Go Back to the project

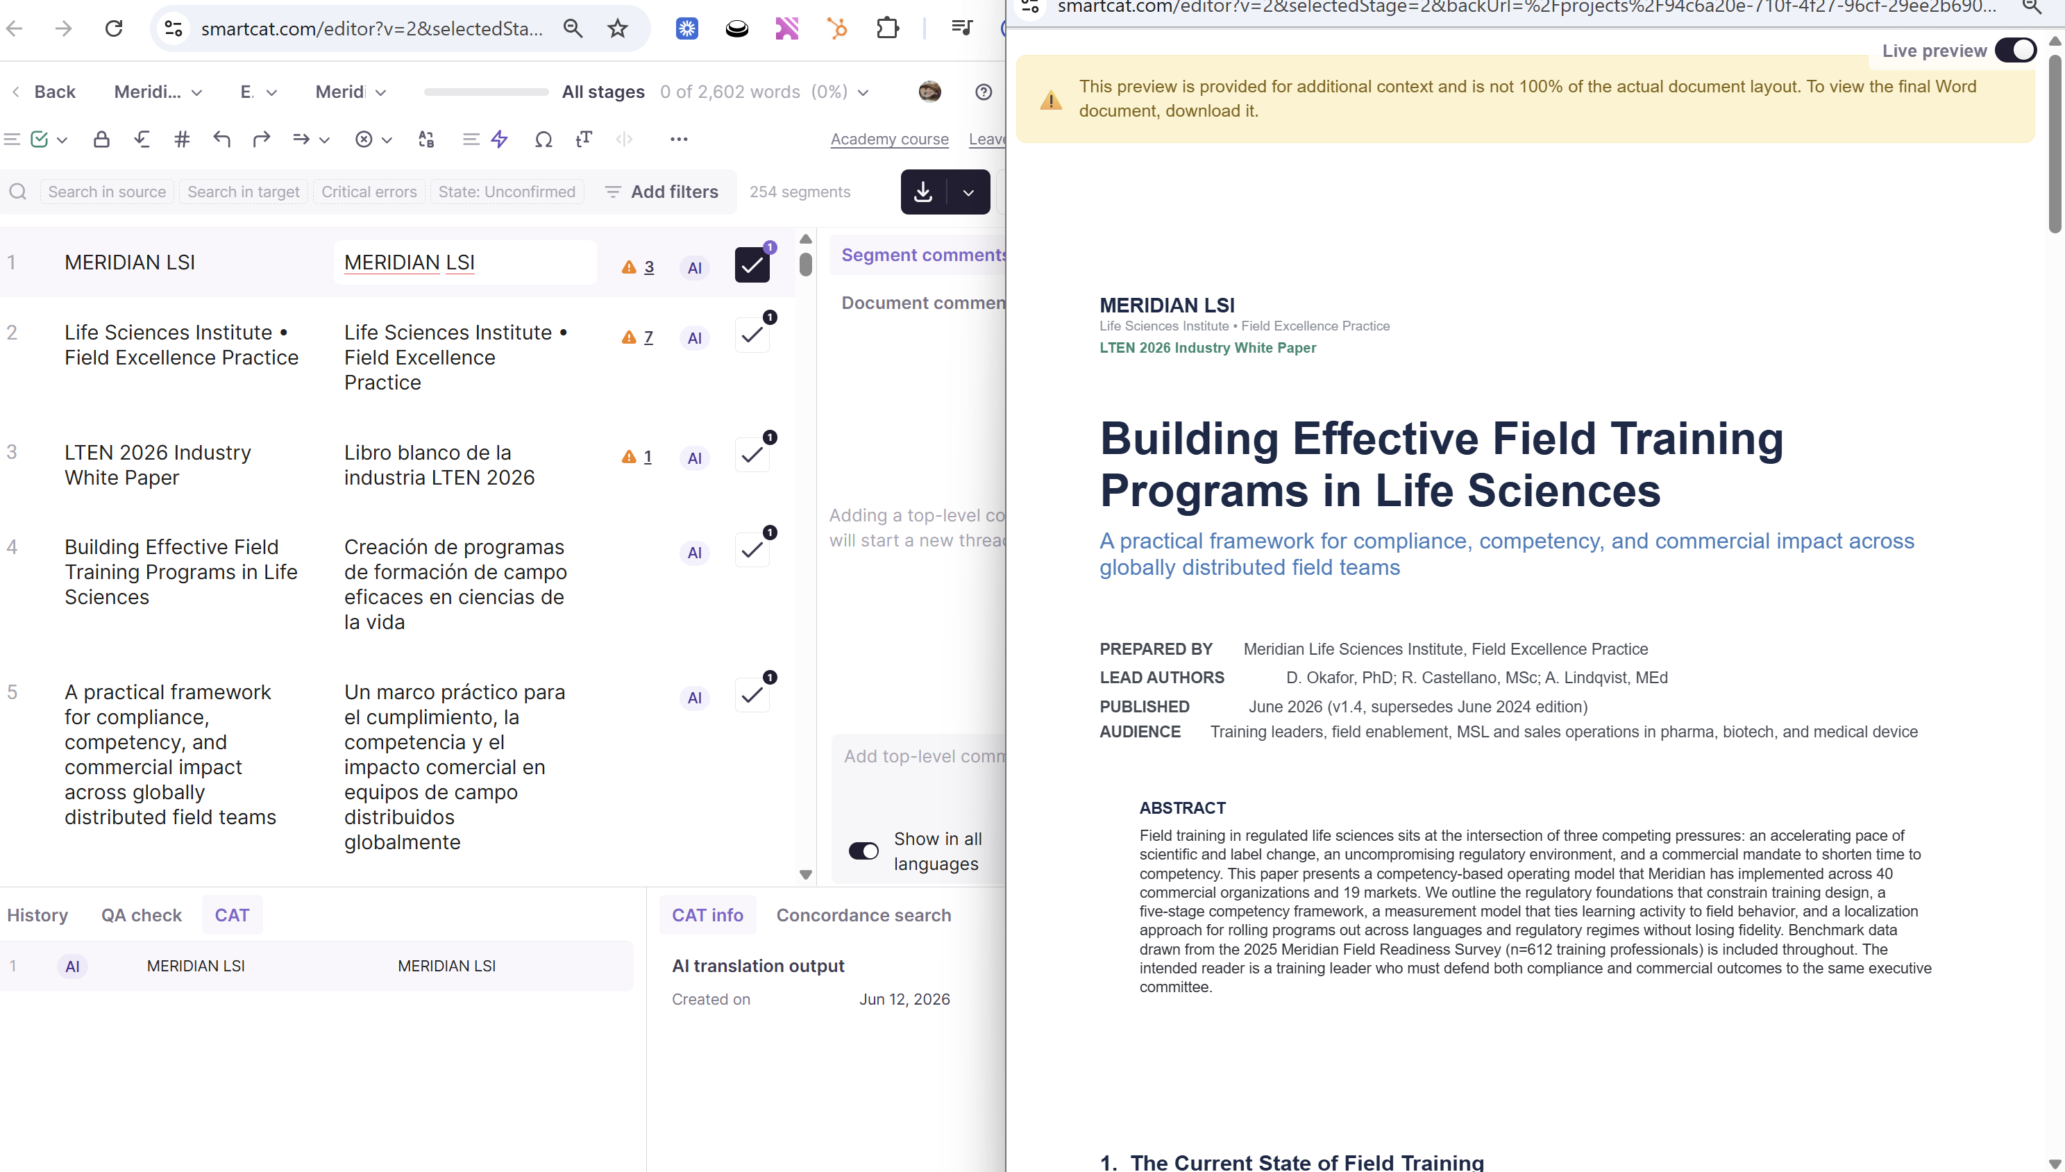tap(44, 92)
